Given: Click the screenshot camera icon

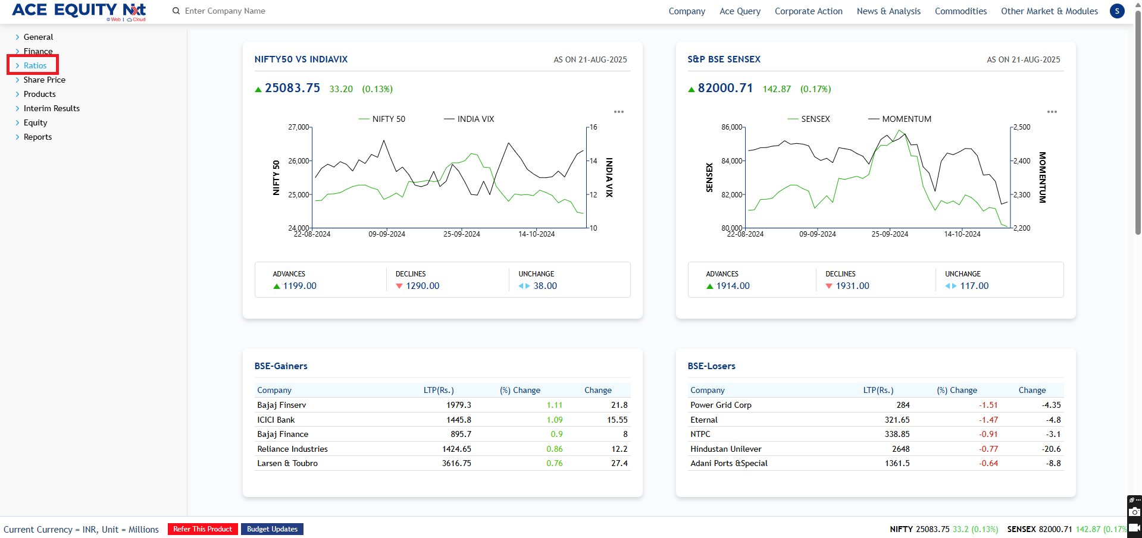Looking at the screenshot, I should coord(1134,512).
